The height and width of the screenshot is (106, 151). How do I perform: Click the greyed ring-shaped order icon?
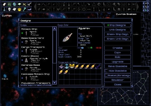coord(99,4)
